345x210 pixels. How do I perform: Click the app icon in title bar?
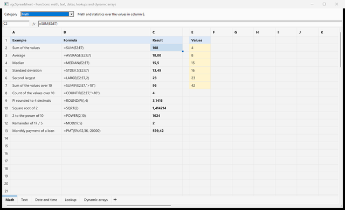6,4
